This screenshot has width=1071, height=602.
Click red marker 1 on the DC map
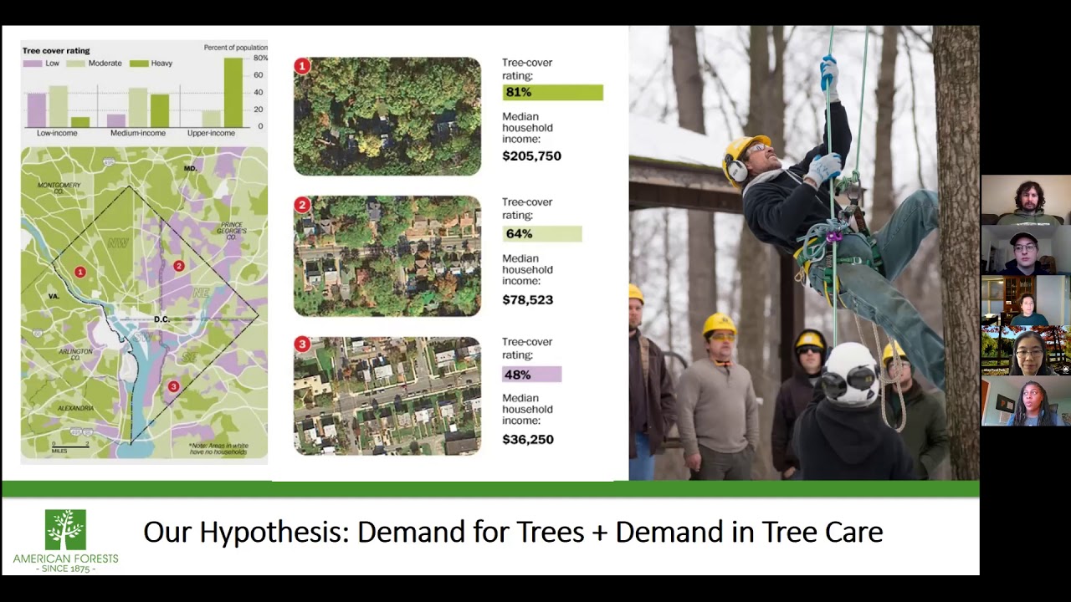80,272
